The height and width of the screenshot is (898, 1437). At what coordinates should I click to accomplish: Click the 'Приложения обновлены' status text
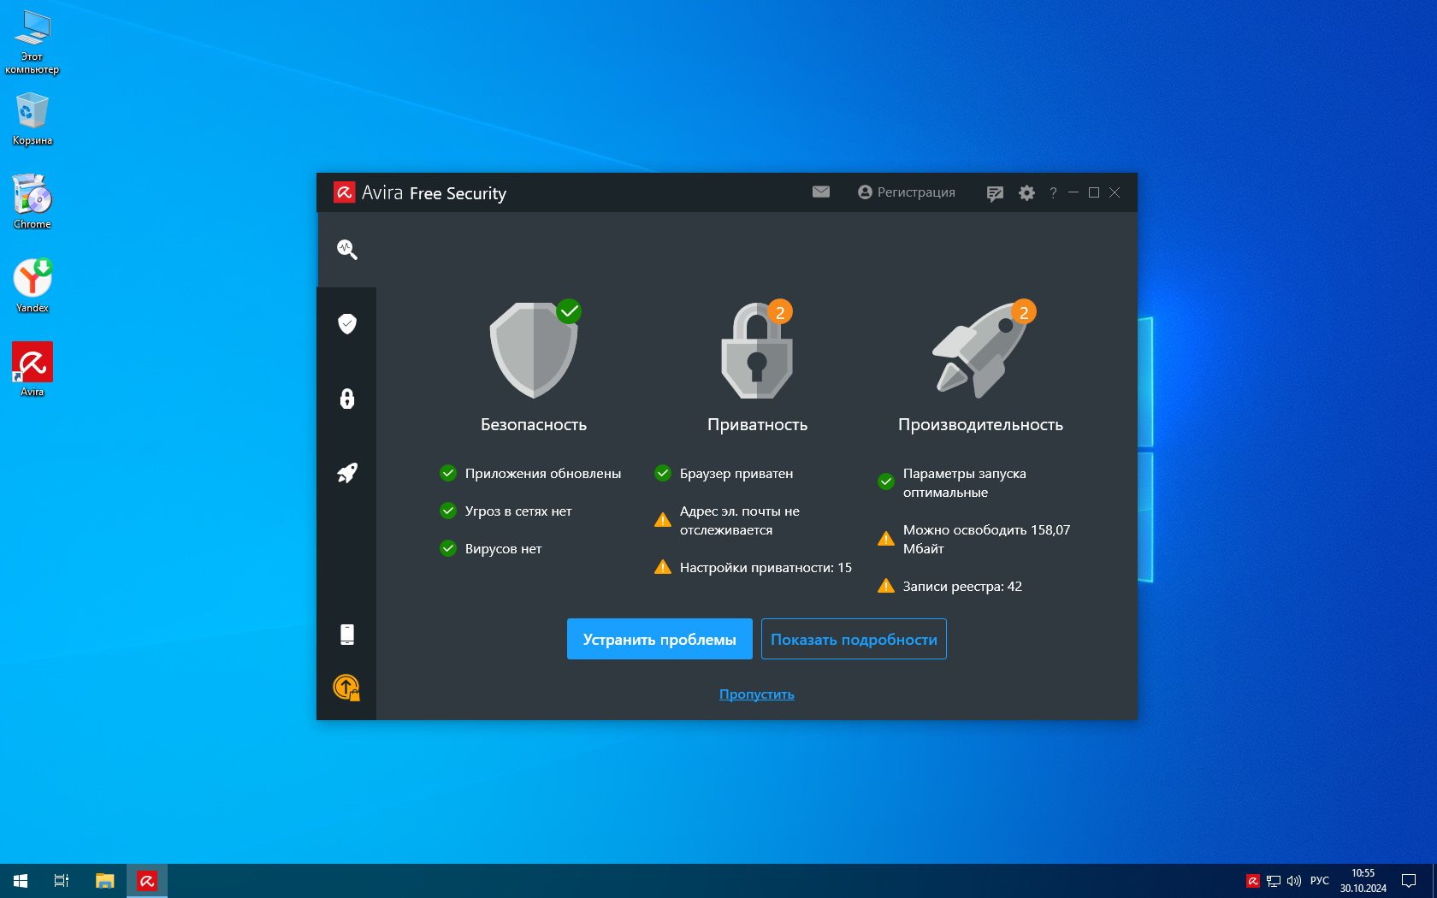tap(543, 474)
